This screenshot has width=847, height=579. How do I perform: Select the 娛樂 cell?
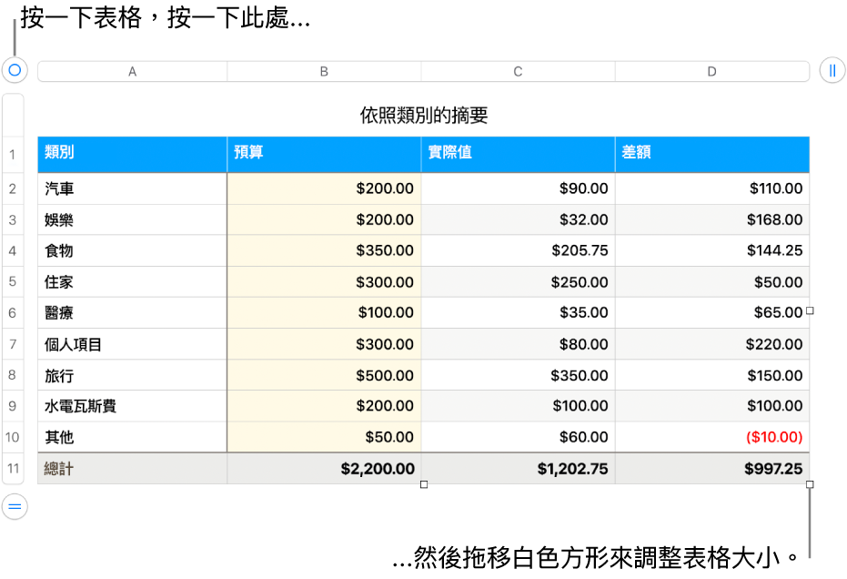pos(132,219)
